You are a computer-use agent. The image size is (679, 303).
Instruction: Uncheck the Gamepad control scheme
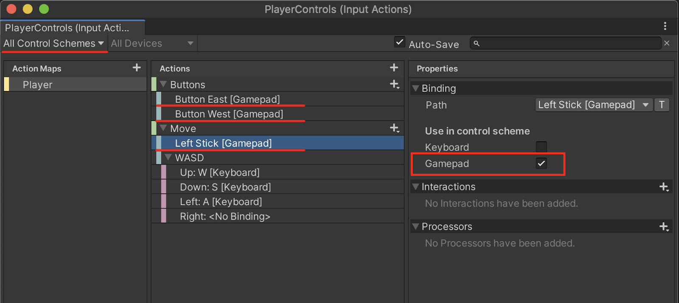click(541, 163)
